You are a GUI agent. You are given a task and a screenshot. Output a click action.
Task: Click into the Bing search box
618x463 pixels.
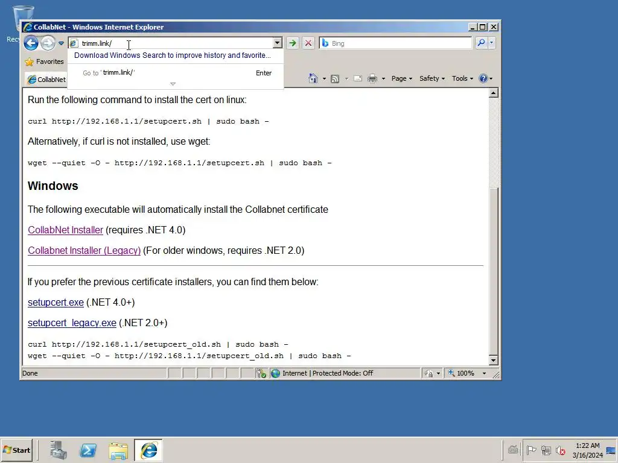pyautogui.click(x=395, y=43)
